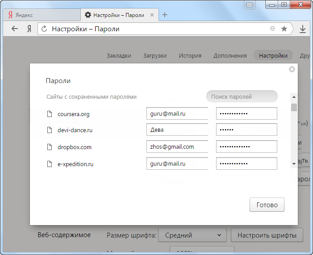Click the Поиск паролей search field
Image resolution: width=313 pixels, height=255 pixels.
[242, 96]
